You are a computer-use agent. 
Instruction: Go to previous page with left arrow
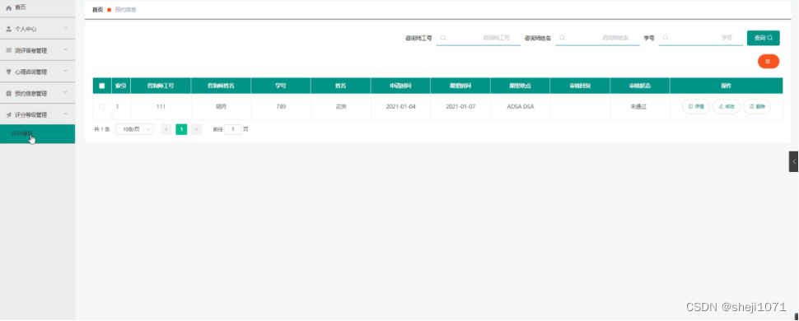[166, 129]
